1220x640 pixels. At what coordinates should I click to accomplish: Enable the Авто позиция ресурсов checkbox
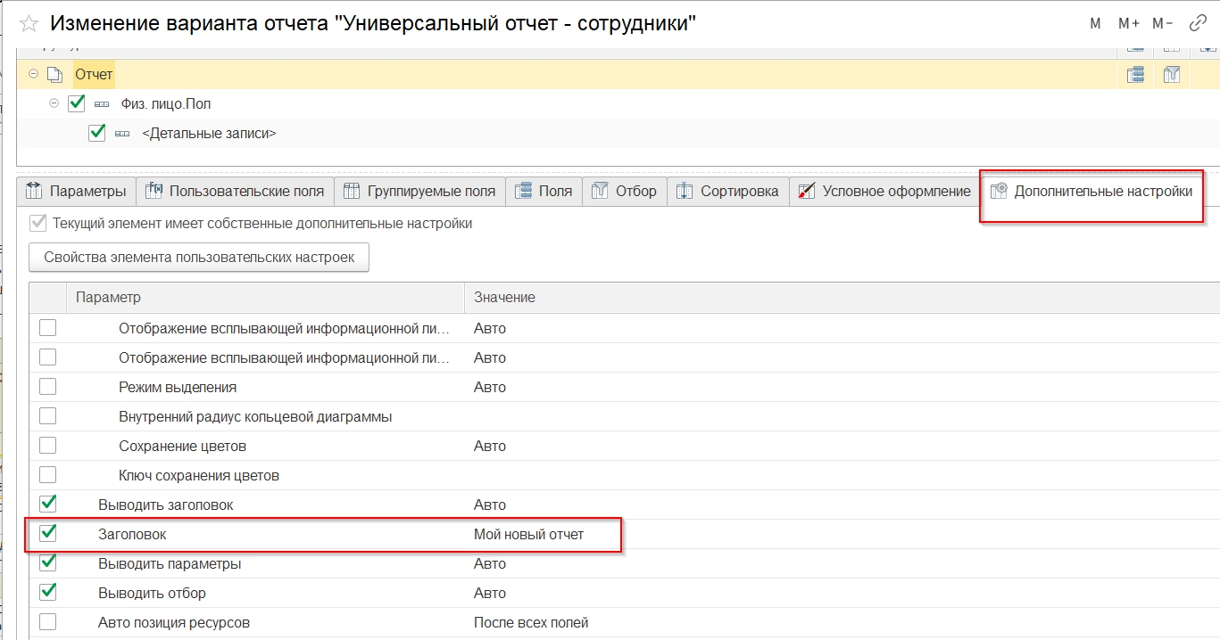click(x=48, y=622)
